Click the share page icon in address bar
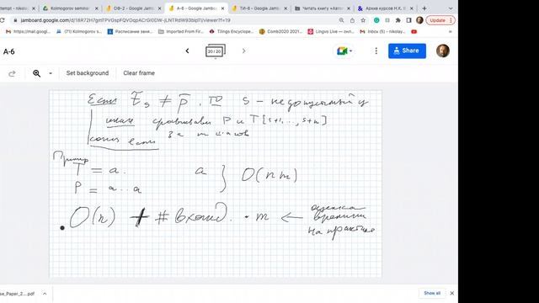This screenshot has height=303, width=539. [352, 20]
